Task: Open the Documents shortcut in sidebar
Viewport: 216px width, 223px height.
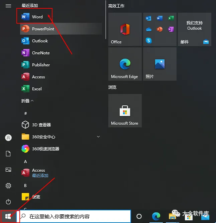Action: click(x=8, y=154)
